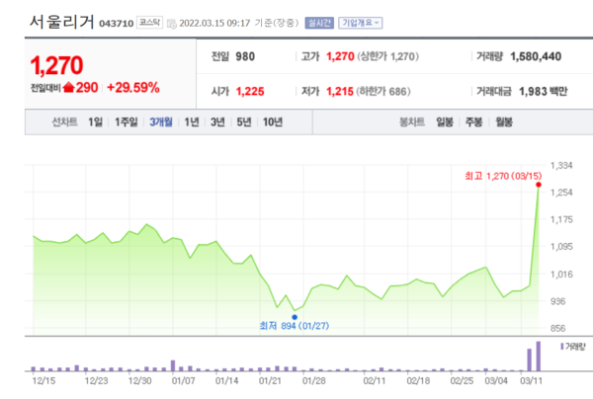The height and width of the screenshot is (399, 593).
Task: Click the 코스닥 market badge
Action: pyautogui.click(x=149, y=23)
